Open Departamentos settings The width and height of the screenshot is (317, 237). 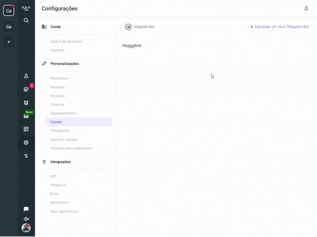(63, 113)
